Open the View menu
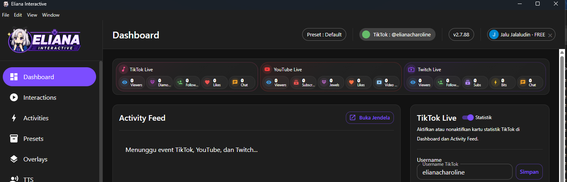The height and width of the screenshot is (182, 567). click(32, 15)
